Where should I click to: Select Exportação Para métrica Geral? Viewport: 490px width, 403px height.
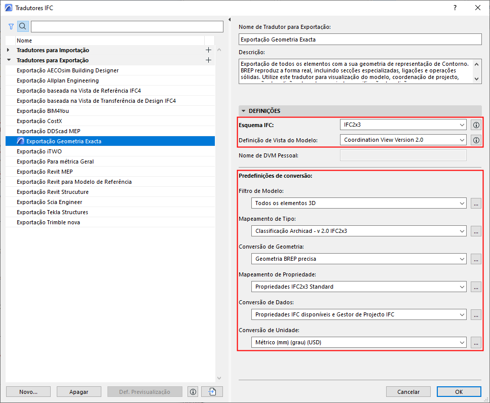[x=110, y=162]
